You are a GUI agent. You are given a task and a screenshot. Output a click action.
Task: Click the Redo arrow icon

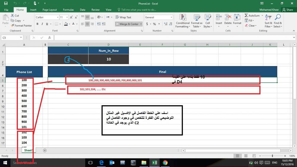[x=25, y=3]
